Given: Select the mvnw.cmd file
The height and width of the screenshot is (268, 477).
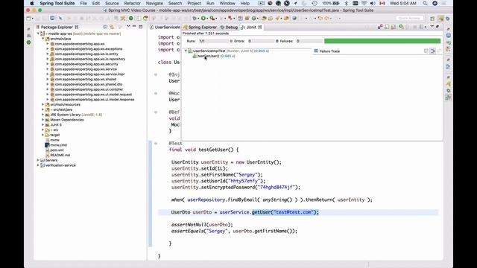Looking at the screenshot, I should [58, 145].
